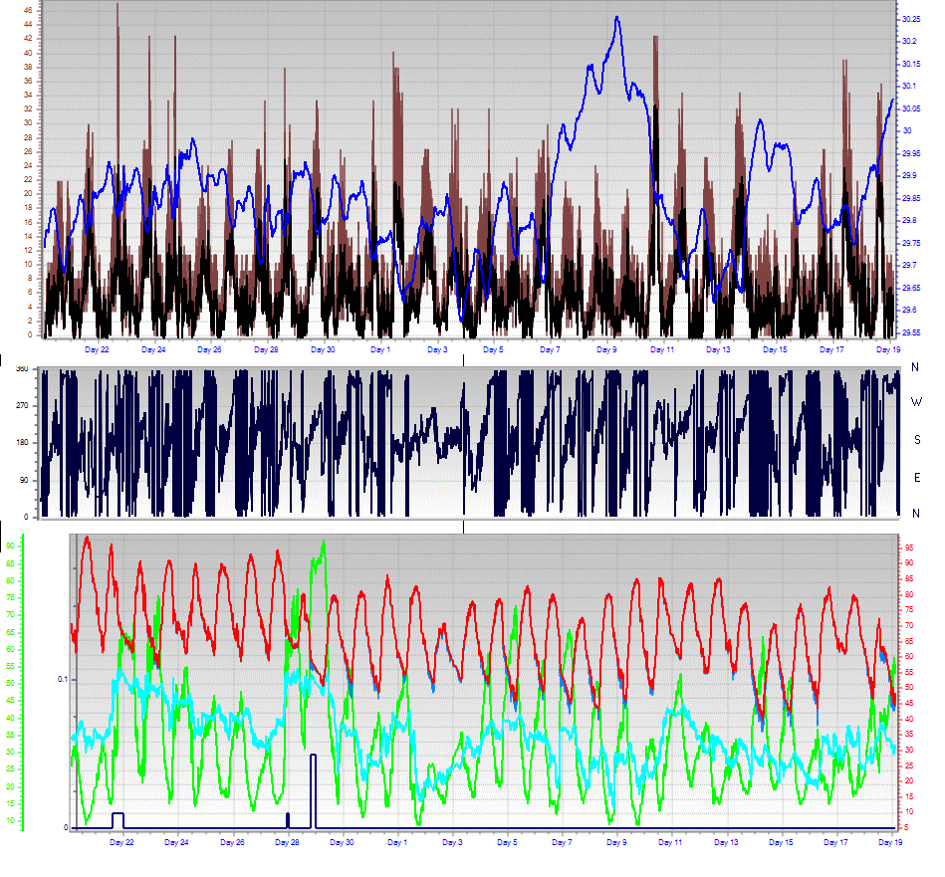Select the Day 1 marker under the top chart
Image resolution: width=945 pixels, height=877 pixels.
coord(380,349)
